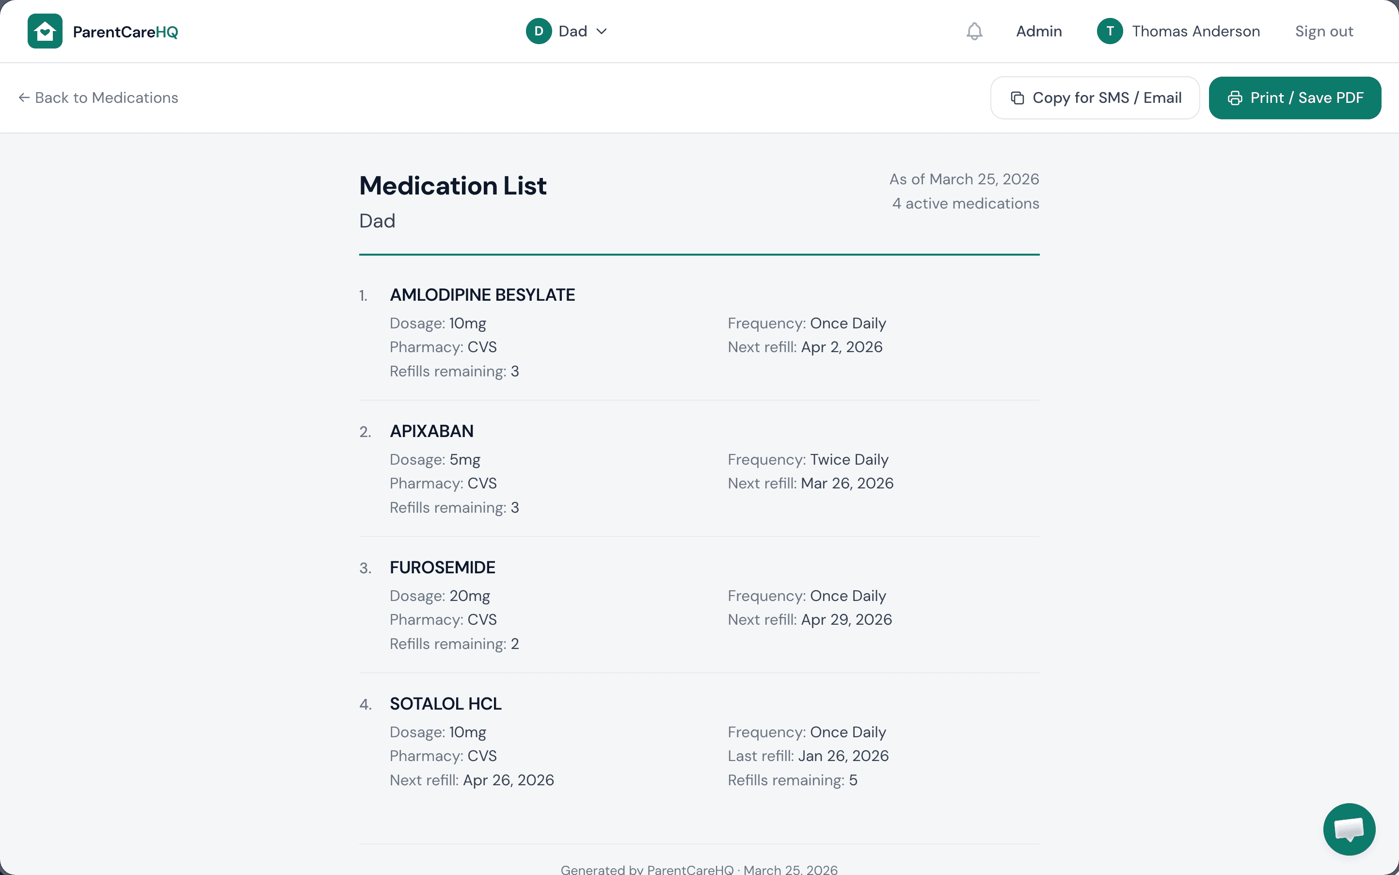The image size is (1399, 875).
Task: Open notifications via bell icon
Action: coord(973,31)
